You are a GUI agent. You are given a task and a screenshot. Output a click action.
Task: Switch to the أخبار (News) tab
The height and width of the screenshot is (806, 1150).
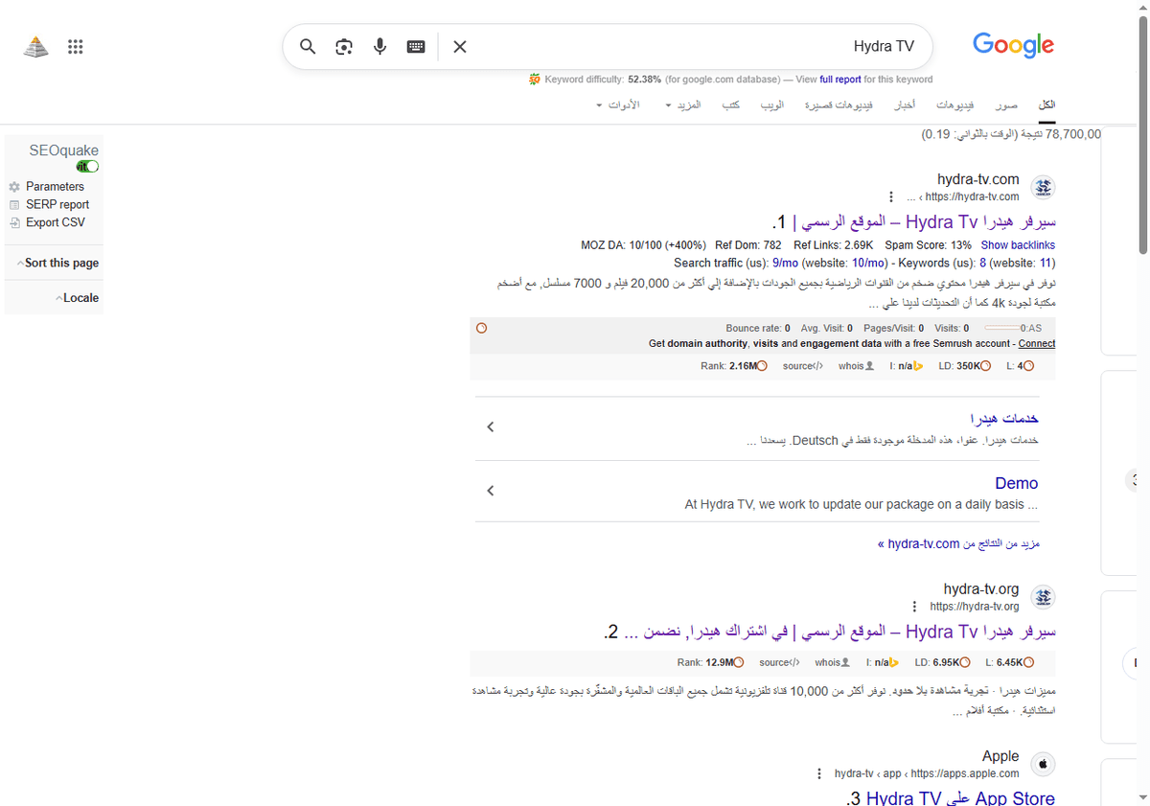click(x=904, y=104)
